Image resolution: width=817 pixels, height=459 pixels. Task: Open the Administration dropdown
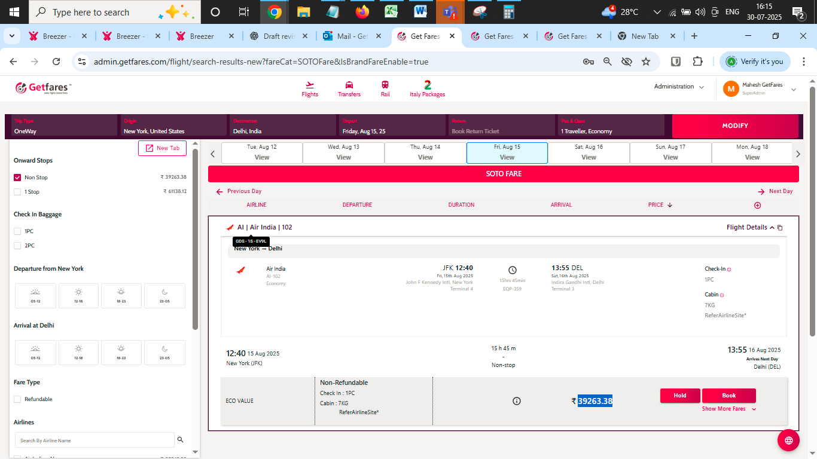coord(679,87)
